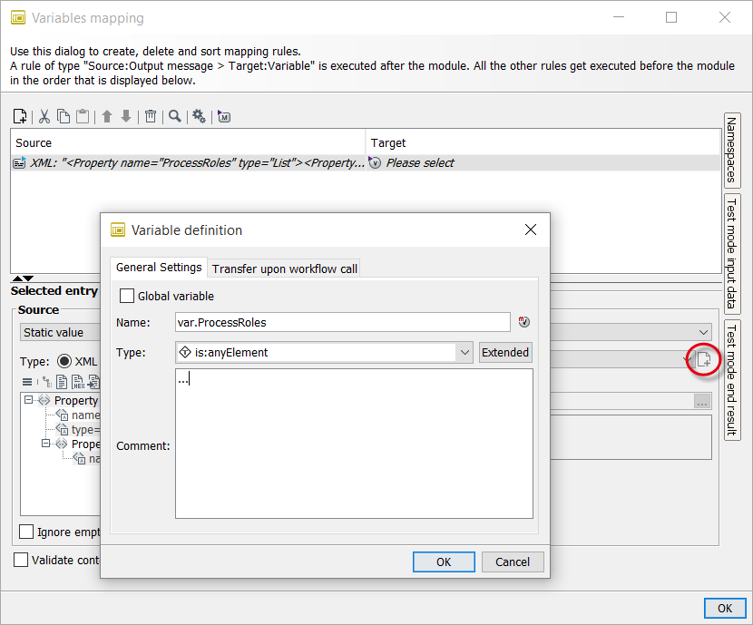Screen dimensions: 753x625
Task: Click the magnifier search icon
Action: click(174, 116)
